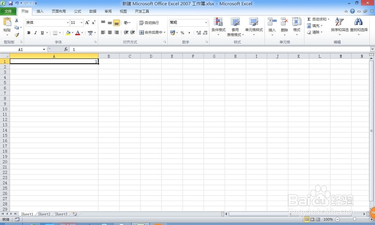Image resolution: width=375 pixels, height=225 pixels.
Task: Click the Cut scissors icon
Action: pos(16,21)
